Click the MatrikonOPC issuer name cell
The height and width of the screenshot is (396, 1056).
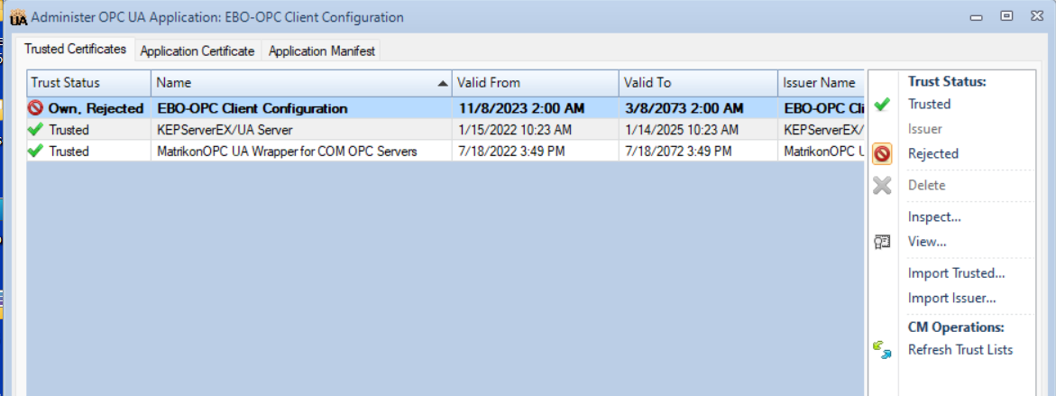(x=821, y=151)
